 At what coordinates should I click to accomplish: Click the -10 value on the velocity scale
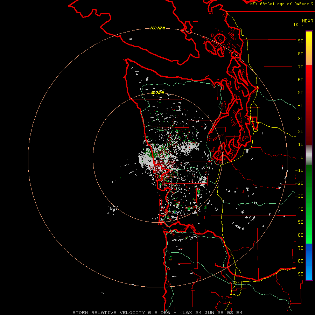coord(299,170)
